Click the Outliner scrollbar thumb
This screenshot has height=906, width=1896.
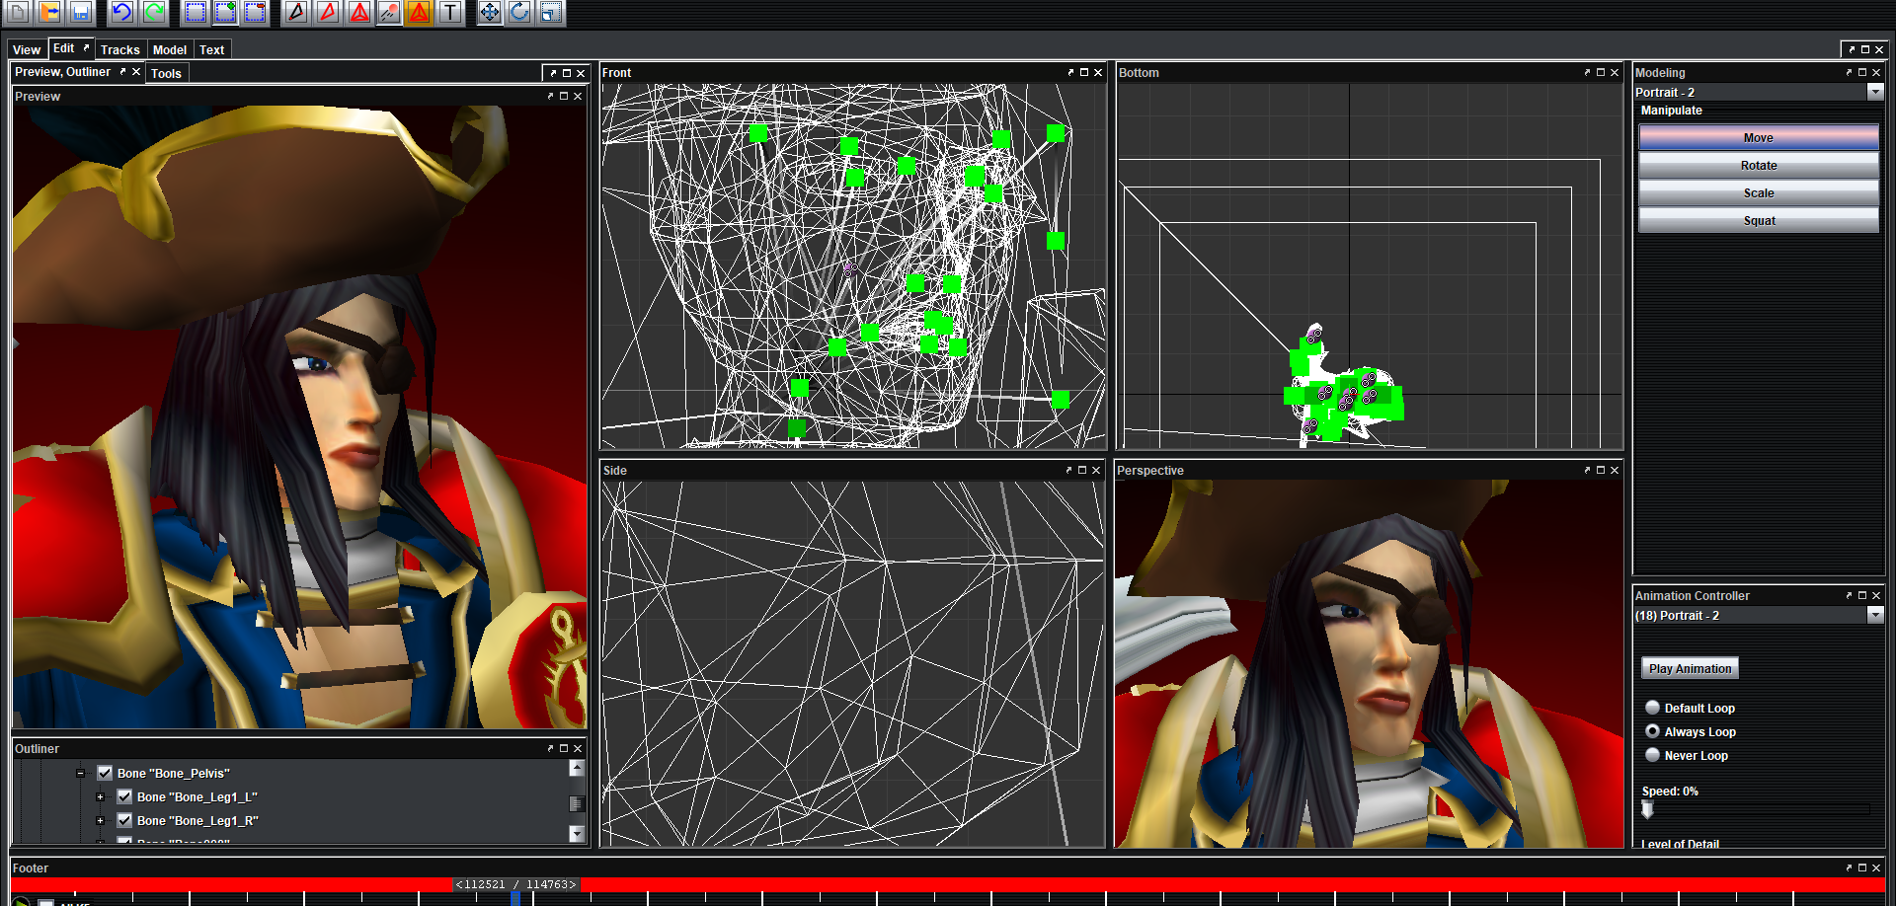point(577,803)
